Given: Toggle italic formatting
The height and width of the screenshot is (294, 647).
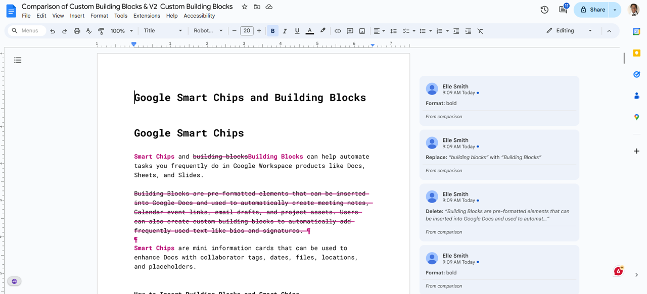Looking at the screenshot, I should pos(285,31).
